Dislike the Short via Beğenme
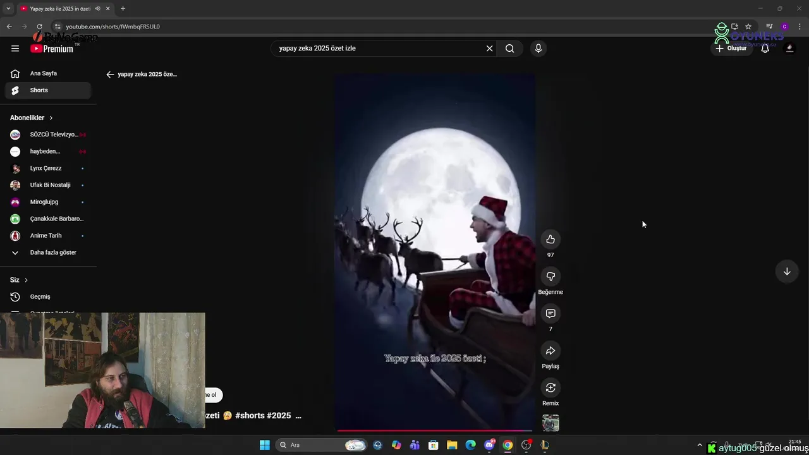 550,277
